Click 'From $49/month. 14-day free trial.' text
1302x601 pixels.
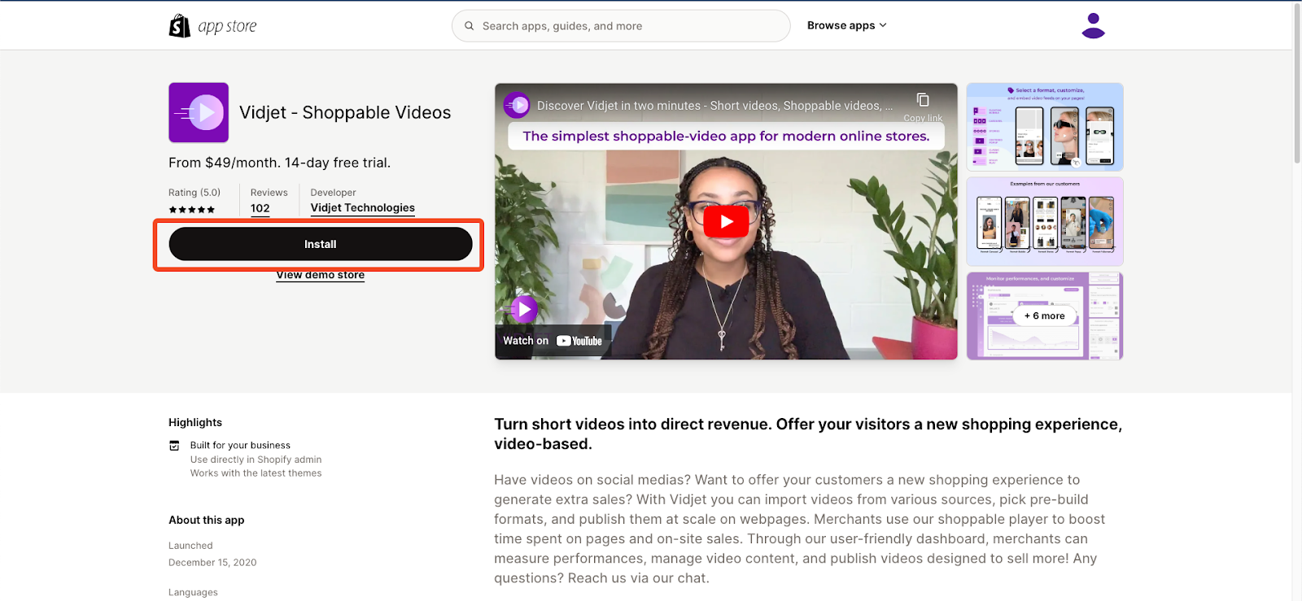tap(279, 163)
